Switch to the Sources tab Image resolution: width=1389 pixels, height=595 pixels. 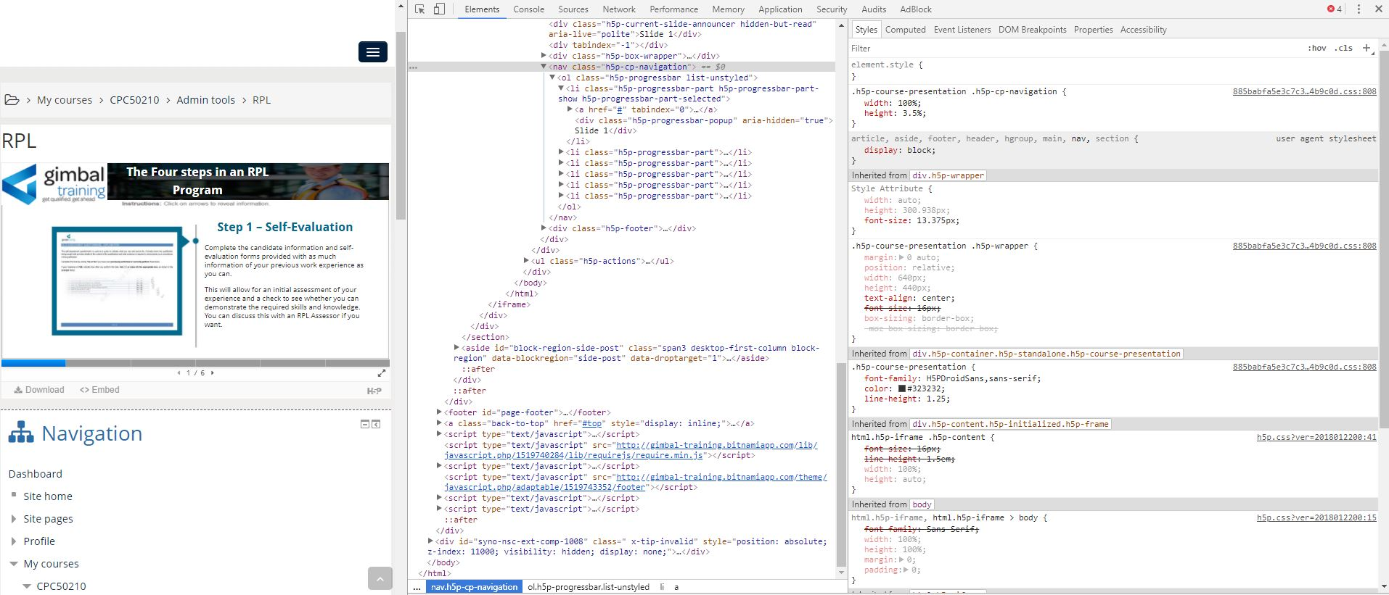pyautogui.click(x=573, y=9)
